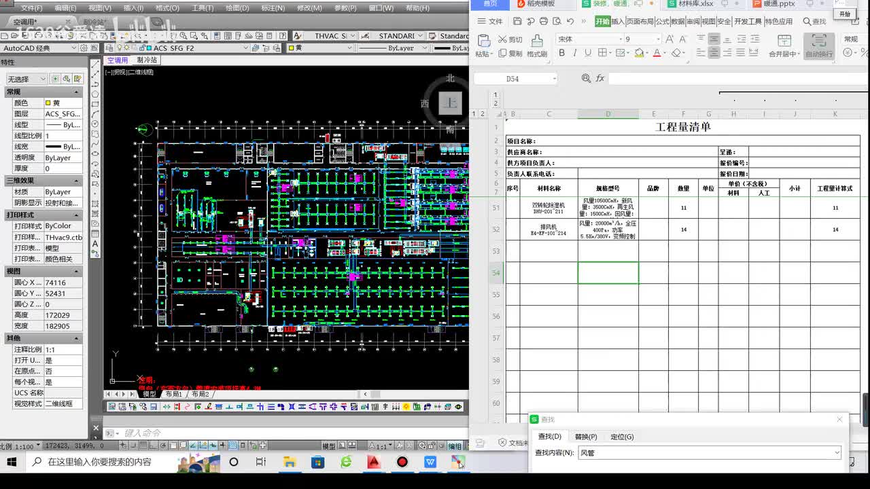This screenshot has width=870, height=489.
Task: Open the workspace settings gear icon
Action: [84, 48]
